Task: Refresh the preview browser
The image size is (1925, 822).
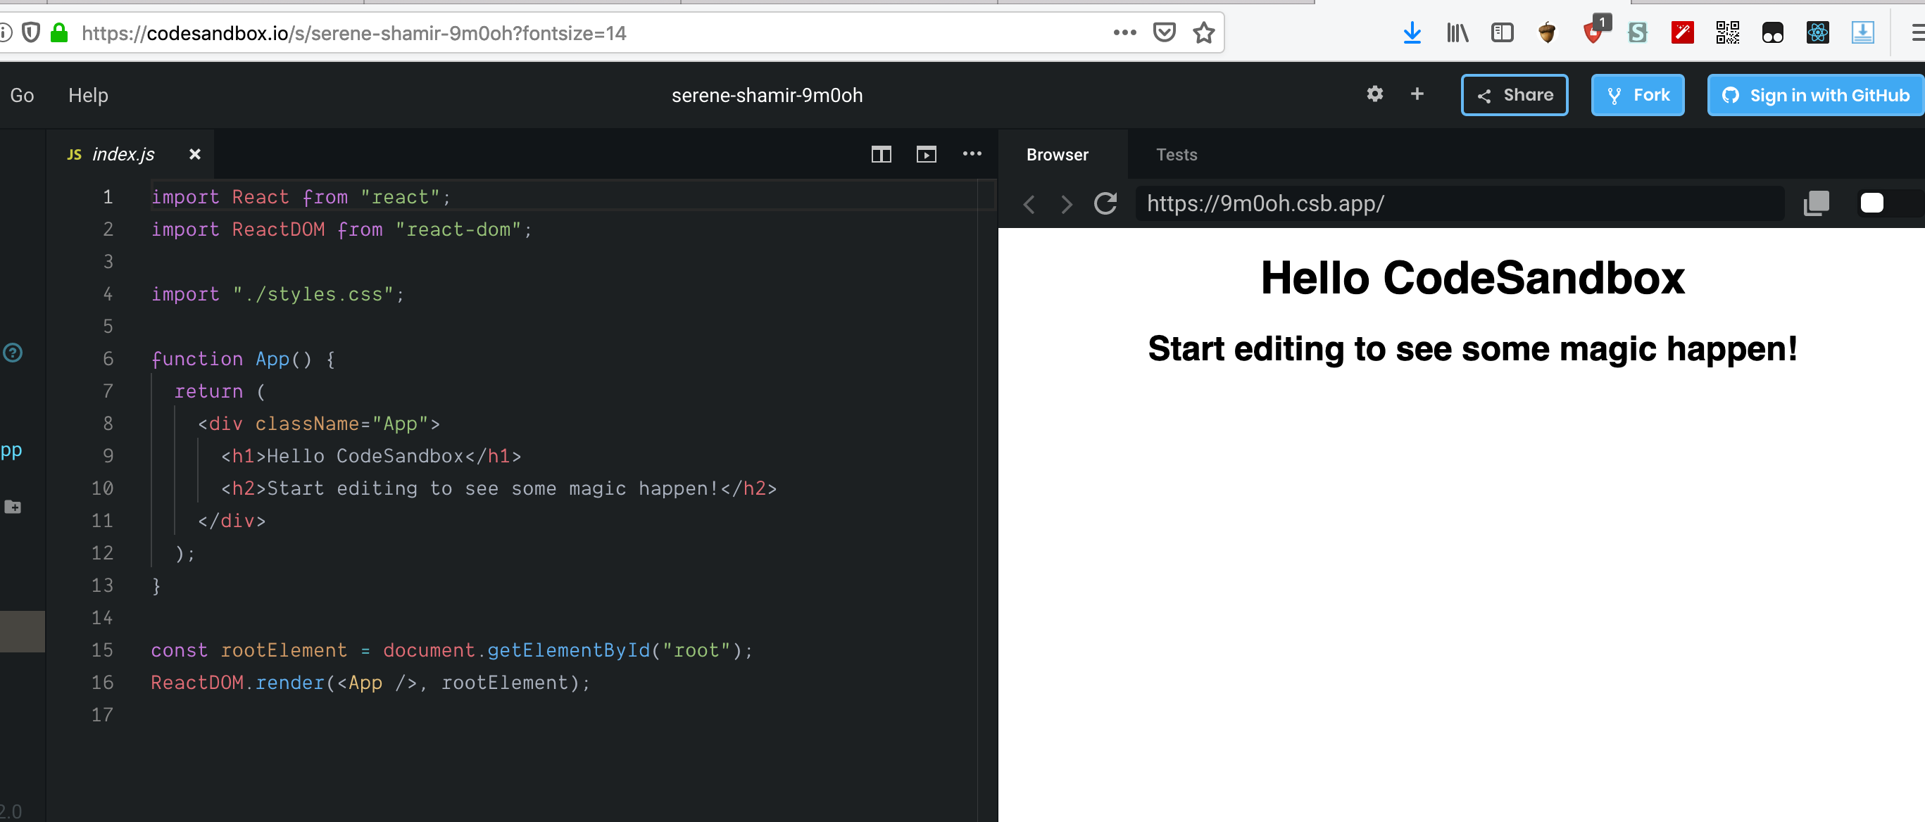Action: pyautogui.click(x=1105, y=203)
